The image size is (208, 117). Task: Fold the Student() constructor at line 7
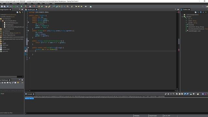(x=28, y=22)
